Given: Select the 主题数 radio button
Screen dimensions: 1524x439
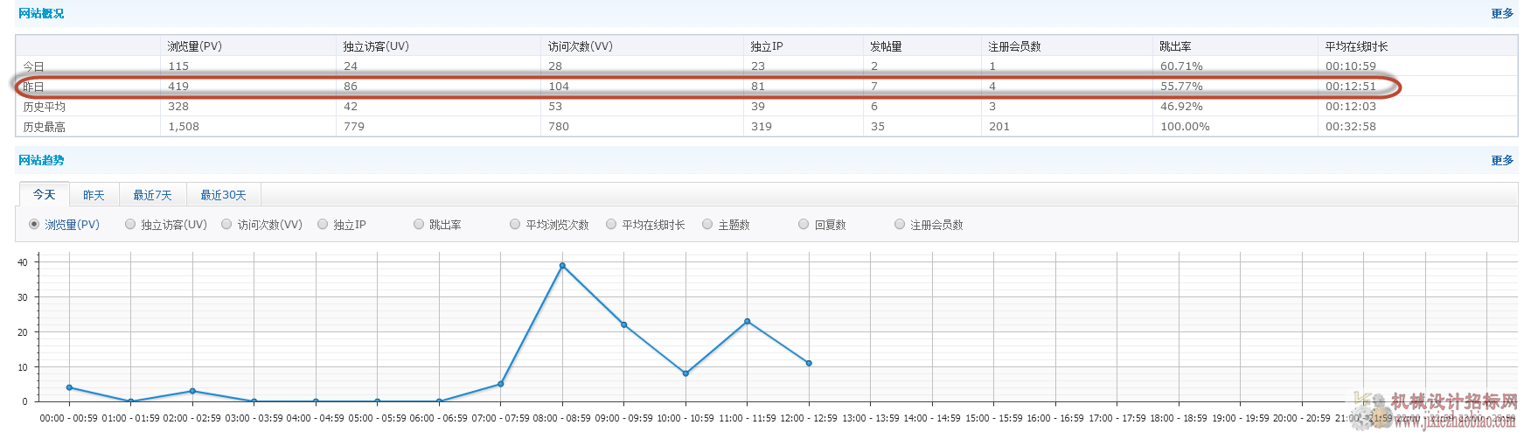Looking at the screenshot, I should coord(707,225).
